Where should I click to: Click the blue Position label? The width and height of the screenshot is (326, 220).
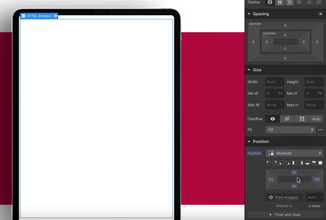(254, 153)
